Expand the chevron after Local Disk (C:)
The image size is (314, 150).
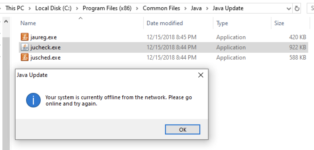coord(77,9)
